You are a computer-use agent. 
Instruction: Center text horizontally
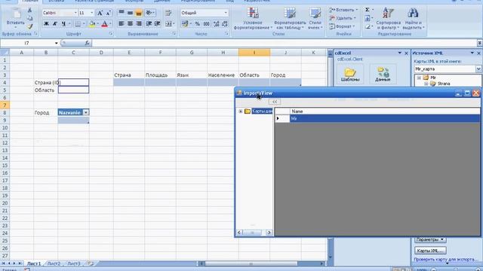130,23
